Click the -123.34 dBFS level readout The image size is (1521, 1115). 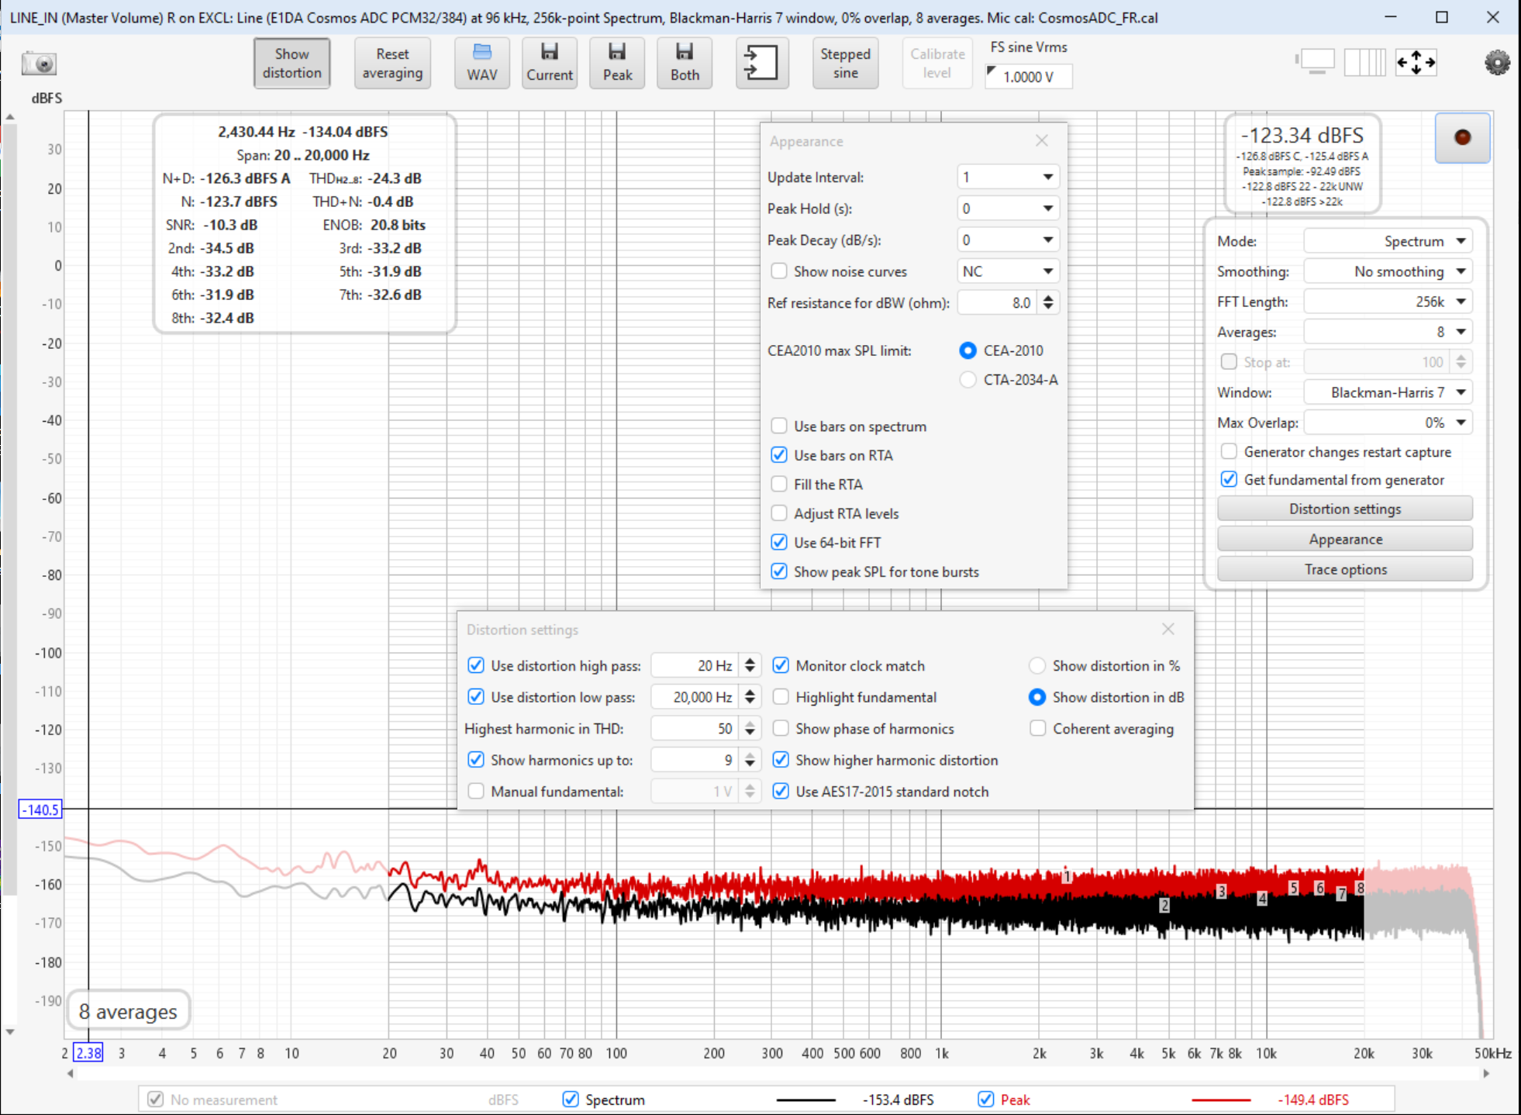pos(1302,136)
